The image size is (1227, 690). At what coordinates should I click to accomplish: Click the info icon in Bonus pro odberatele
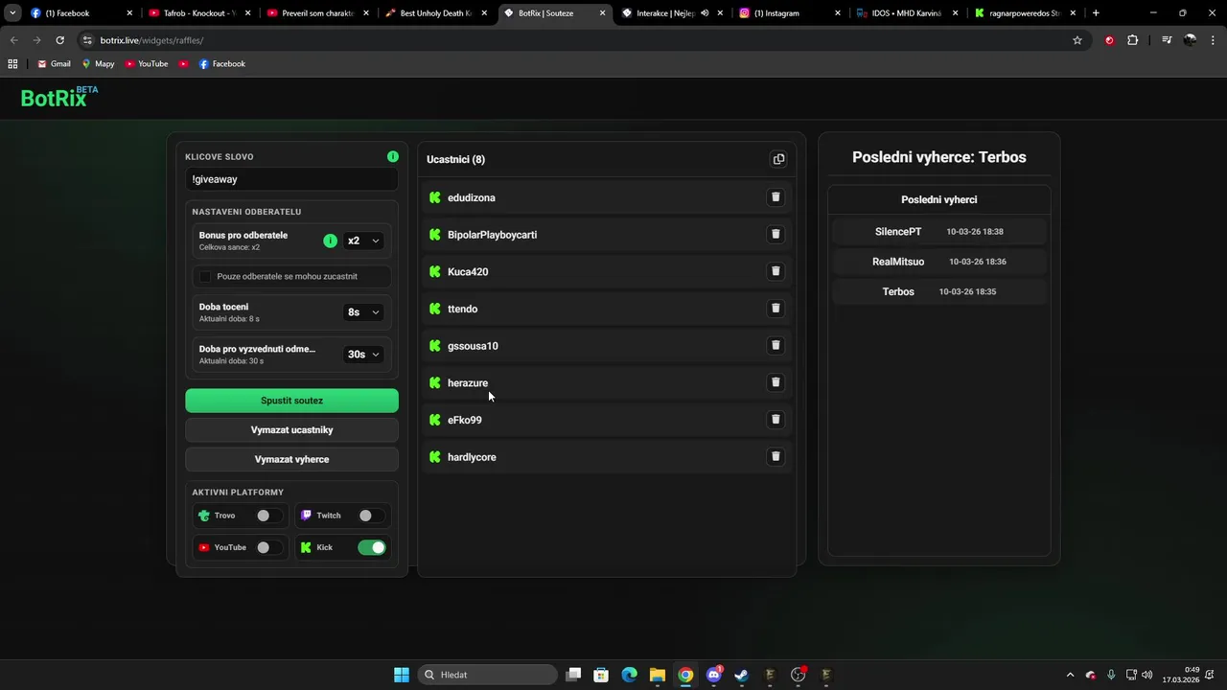(x=330, y=241)
